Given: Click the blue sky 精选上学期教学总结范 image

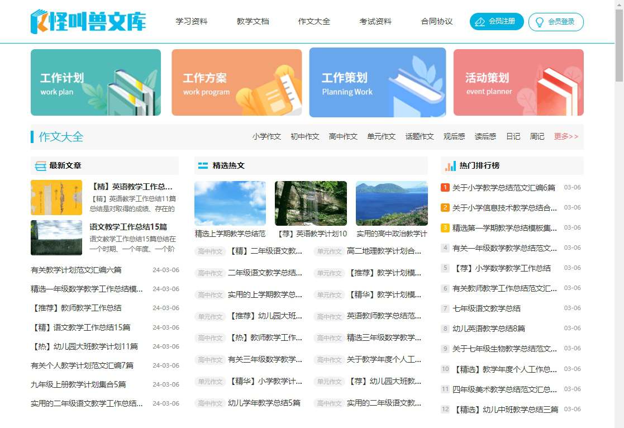Looking at the screenshot, I should 230,203.
